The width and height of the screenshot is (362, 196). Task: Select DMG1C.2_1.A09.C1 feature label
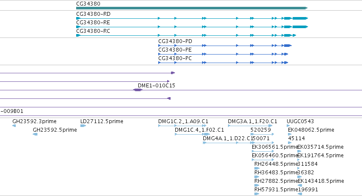coord(183,121)
